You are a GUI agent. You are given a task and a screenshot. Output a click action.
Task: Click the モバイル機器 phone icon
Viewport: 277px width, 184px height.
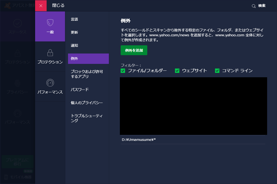tap(6, 177)
